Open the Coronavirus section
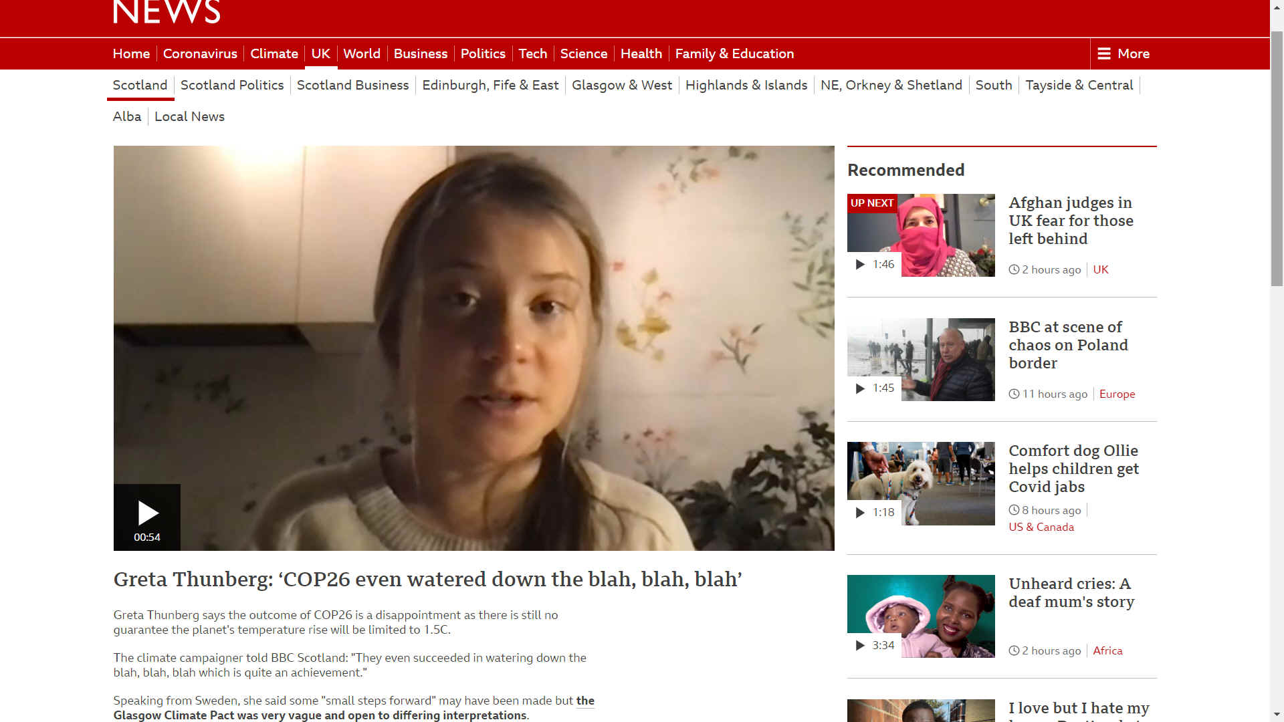Image resolution: width=1284 pixels, height=722 pixels. click(x=200, y=53)
